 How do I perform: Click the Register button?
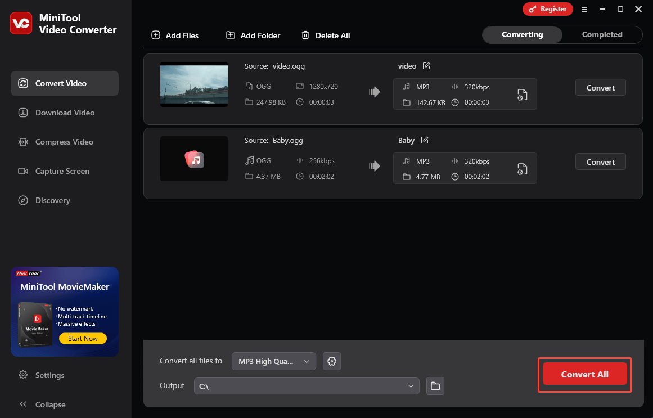pos(547,9)
